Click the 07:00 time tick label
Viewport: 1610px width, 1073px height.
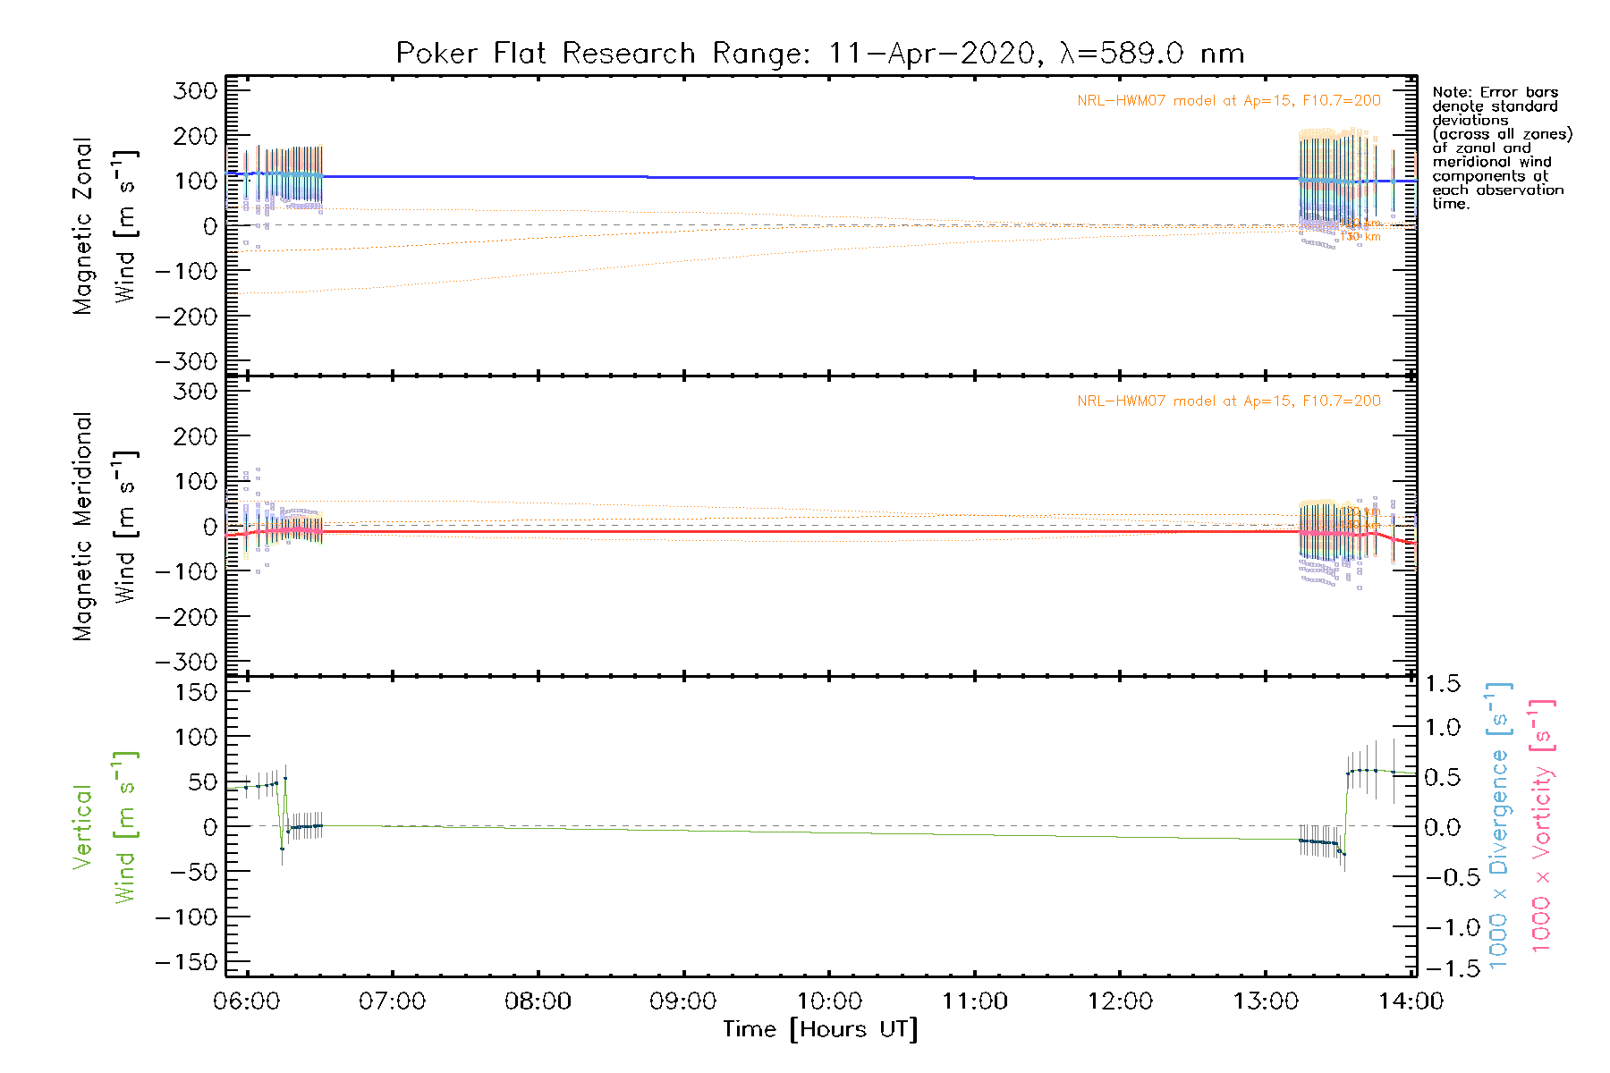[x=392, y=1001]
